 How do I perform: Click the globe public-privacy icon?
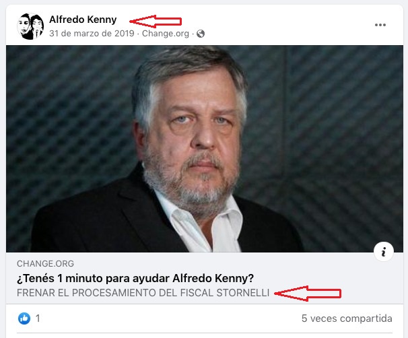click(201, 34)
